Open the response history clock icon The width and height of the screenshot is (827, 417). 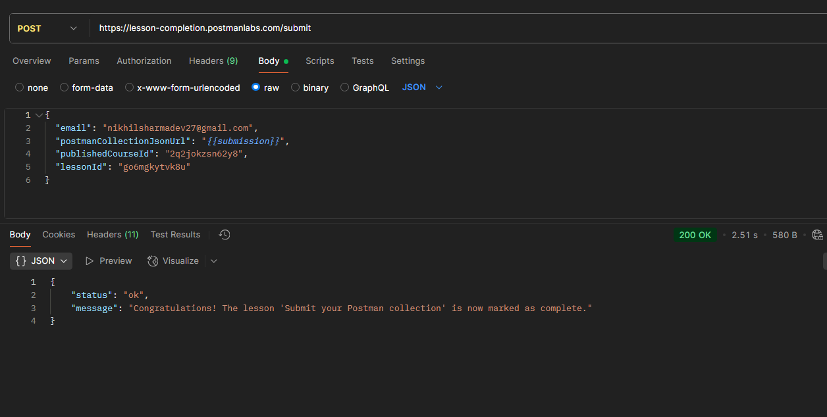(x=225, y=235)
